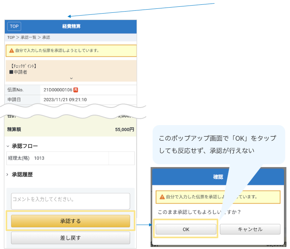Click OK in the 確認 popup
290x249 pixels.
click(186, 229)
